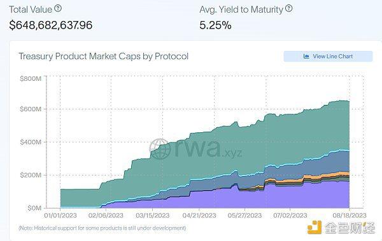Click the Avg. Yield to Maturity help icon
Screen dimensions: 382x241
click(x=288, y=8)
